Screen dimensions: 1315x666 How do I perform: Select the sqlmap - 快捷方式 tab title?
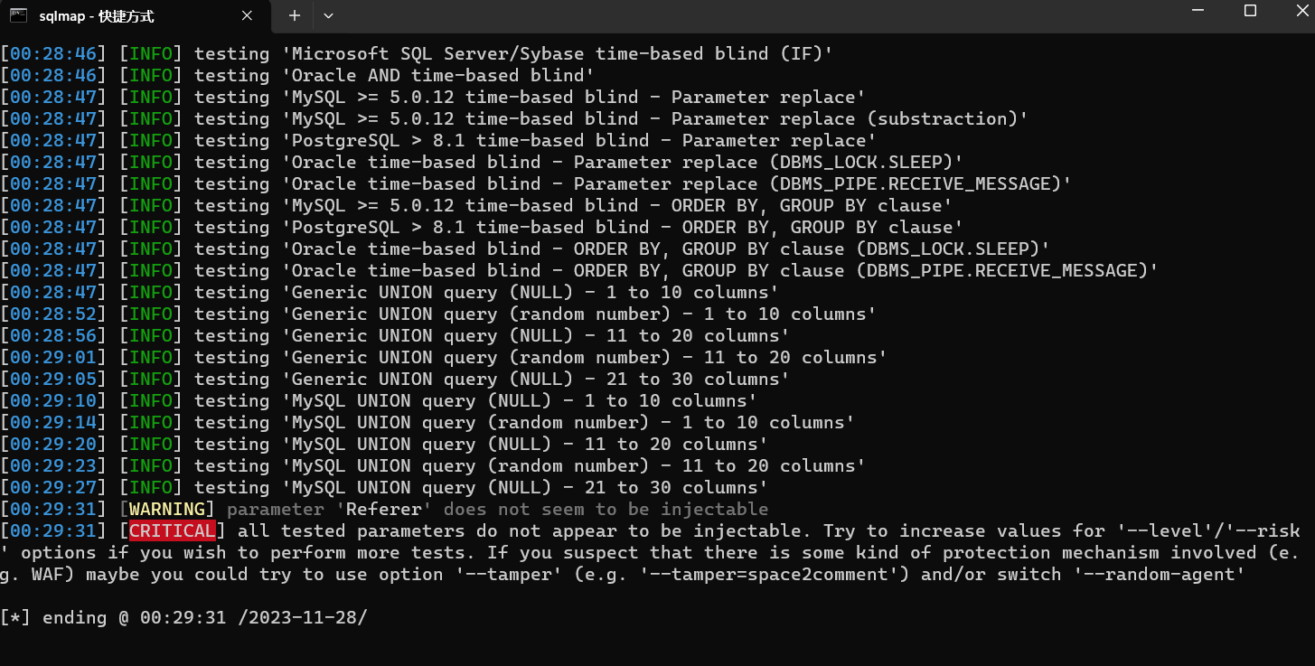click(x=97, y=16)
